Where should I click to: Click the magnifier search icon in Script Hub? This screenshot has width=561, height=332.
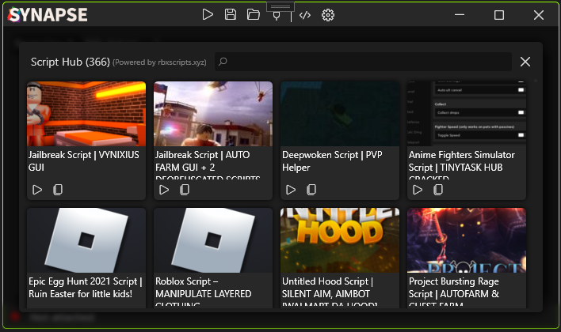point(223,62)
